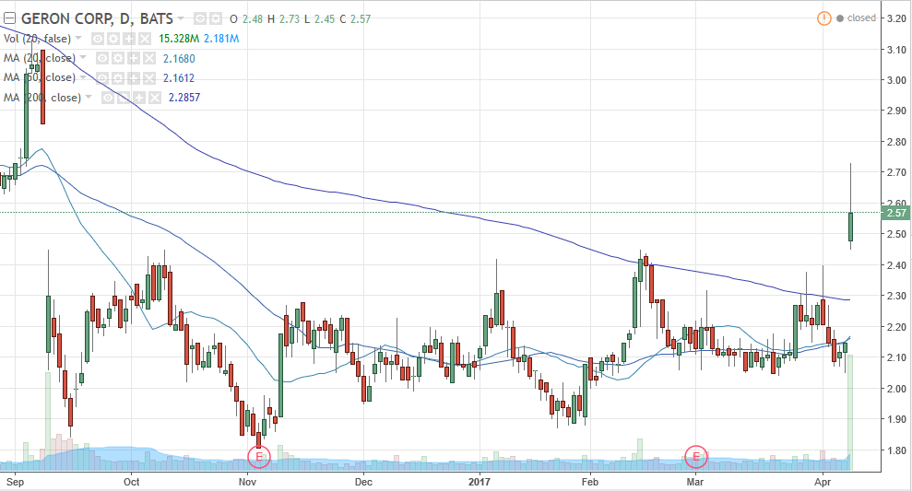Viewport: 912px width, 491px height.
Task: Click the plus icon on MA 200 row
Action: [x=138, y=98]
